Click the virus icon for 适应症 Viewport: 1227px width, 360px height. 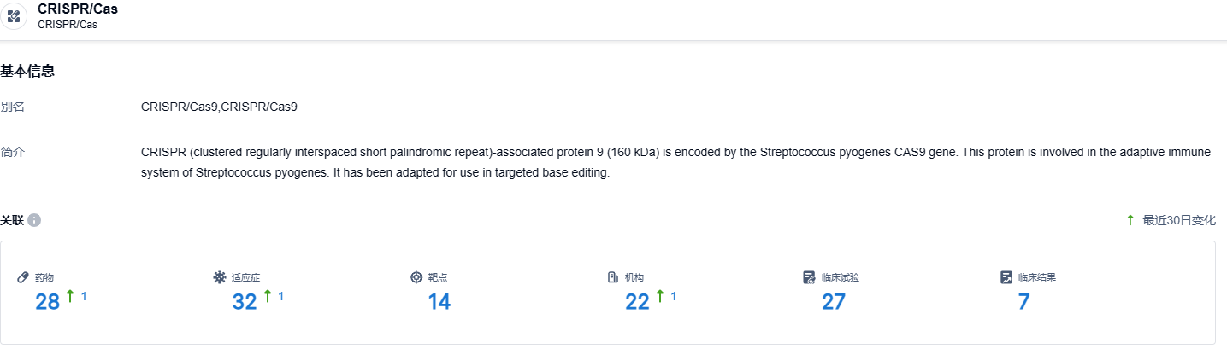[220, 277]
